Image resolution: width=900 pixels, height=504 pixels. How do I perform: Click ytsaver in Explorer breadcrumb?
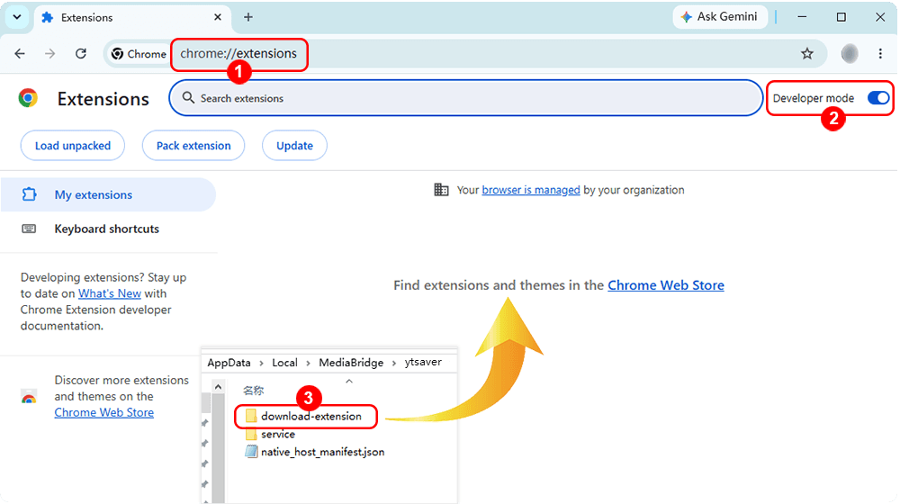point(423,362)
